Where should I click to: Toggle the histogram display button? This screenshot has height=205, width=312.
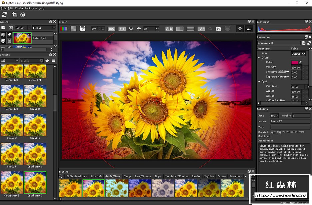pos(249,29)
